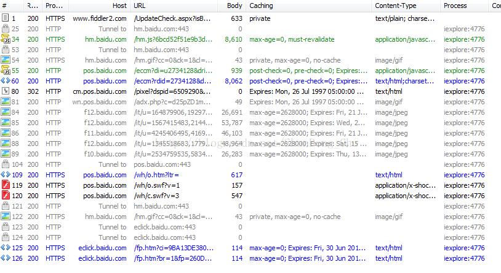Sort sessions by the URL column header
Viewport: 501px width, 273px height.
point(174,6)
